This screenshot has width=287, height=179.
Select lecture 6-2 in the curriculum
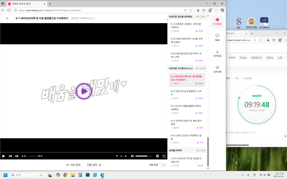tap(187, 95)
